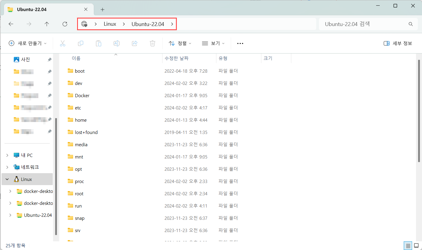Expand first docker-desktop tree node

coord(10,191)
